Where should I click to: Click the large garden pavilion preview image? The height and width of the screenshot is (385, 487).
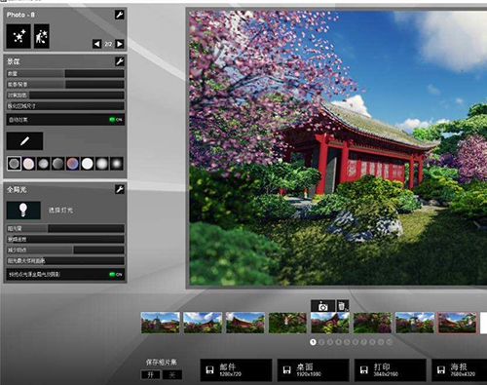pos(338,148)
